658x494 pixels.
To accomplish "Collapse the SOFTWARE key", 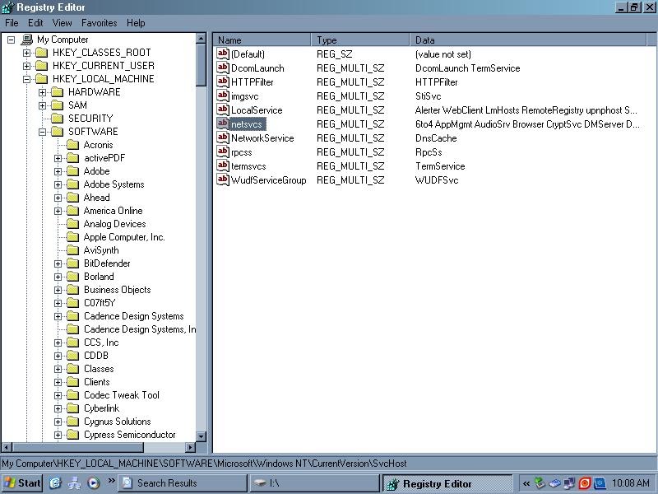I will click(43, 132).
